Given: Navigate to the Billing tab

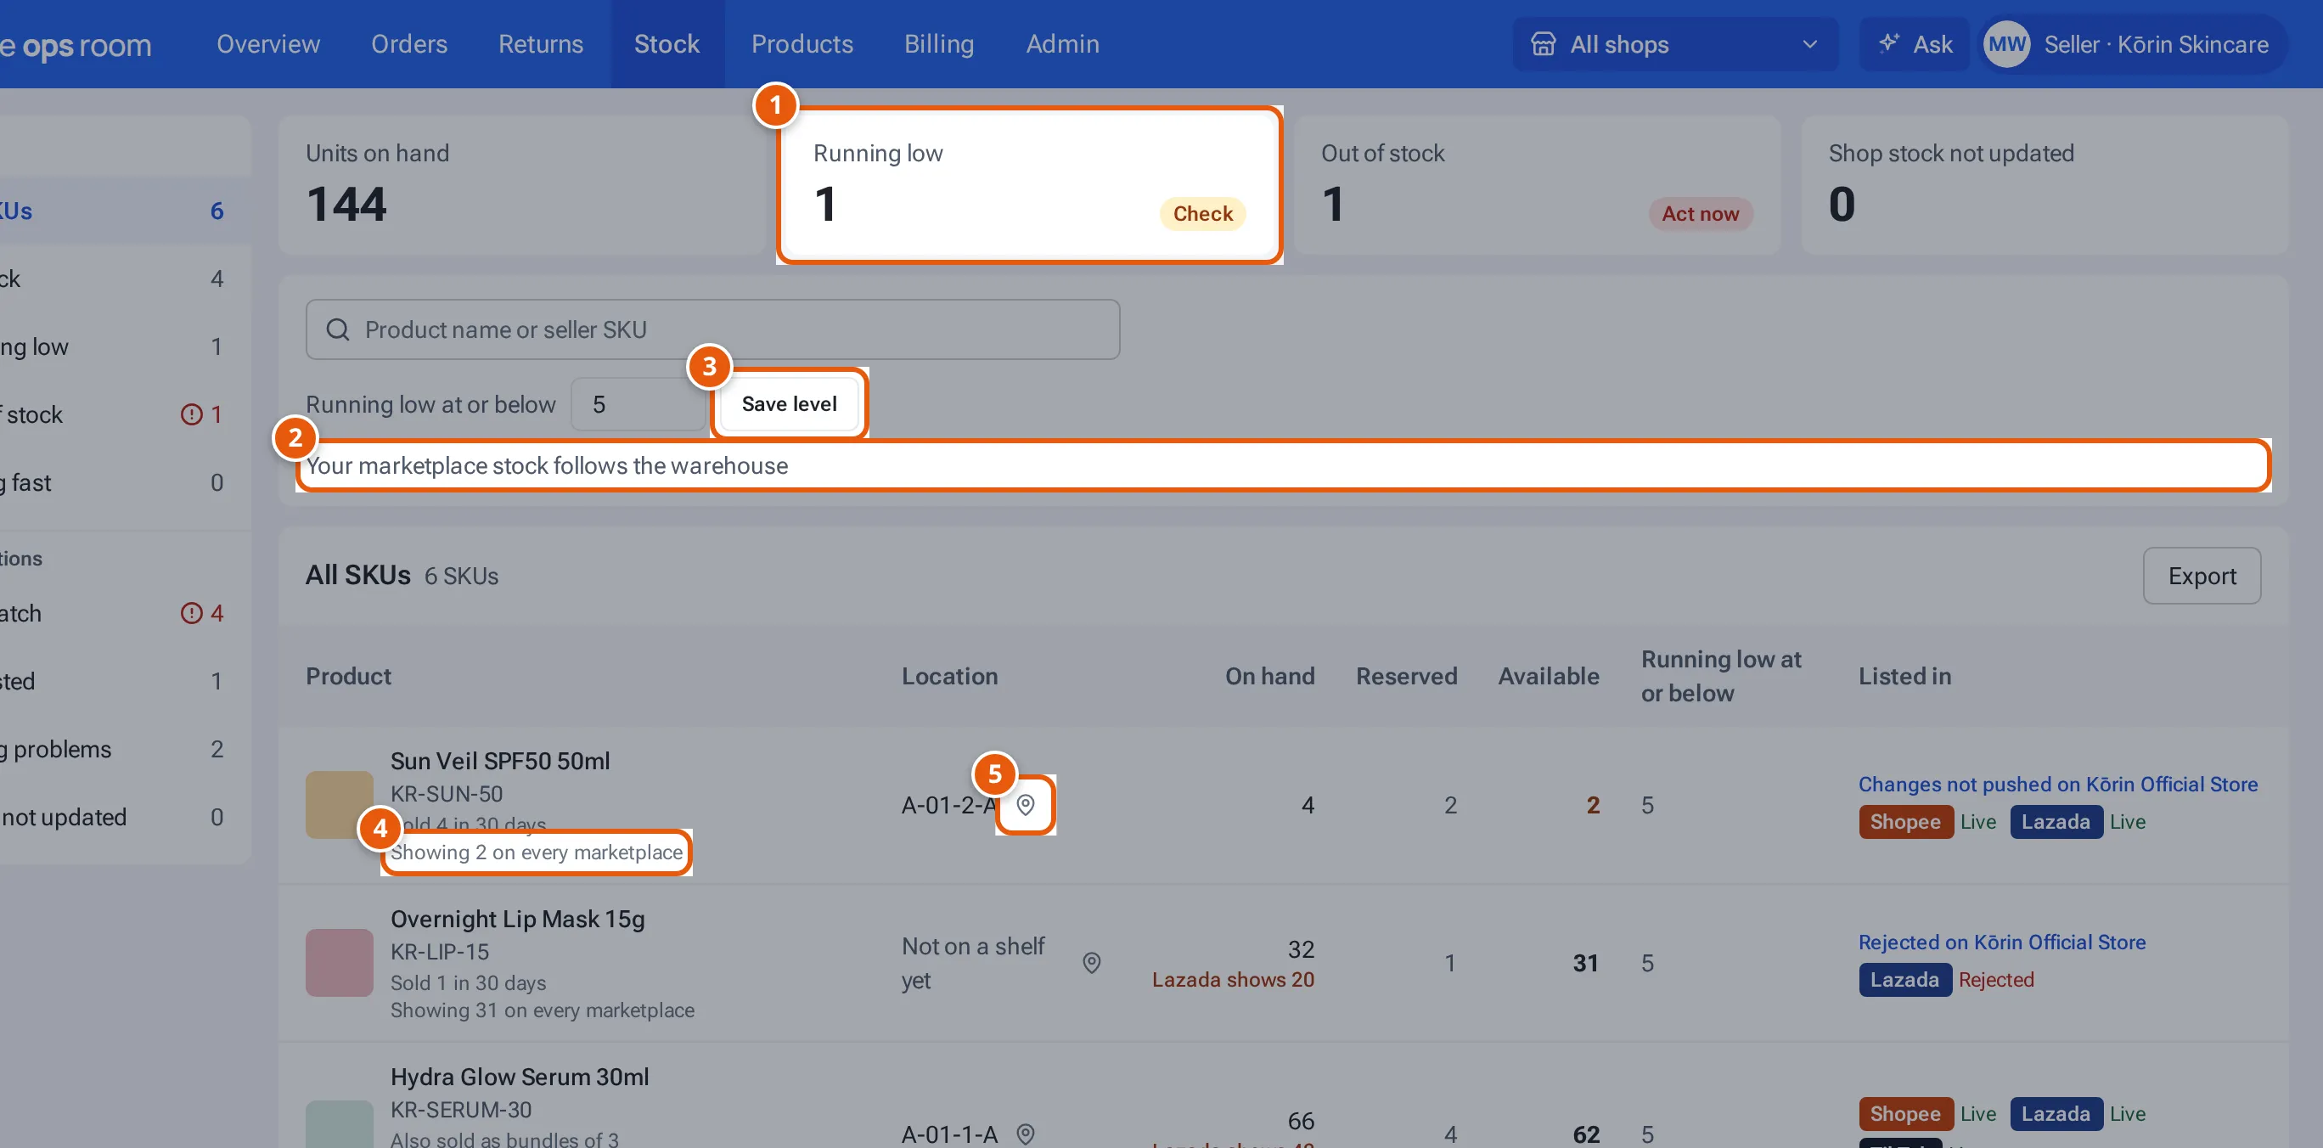Looking at the screenshot, I should click(939, 44).
